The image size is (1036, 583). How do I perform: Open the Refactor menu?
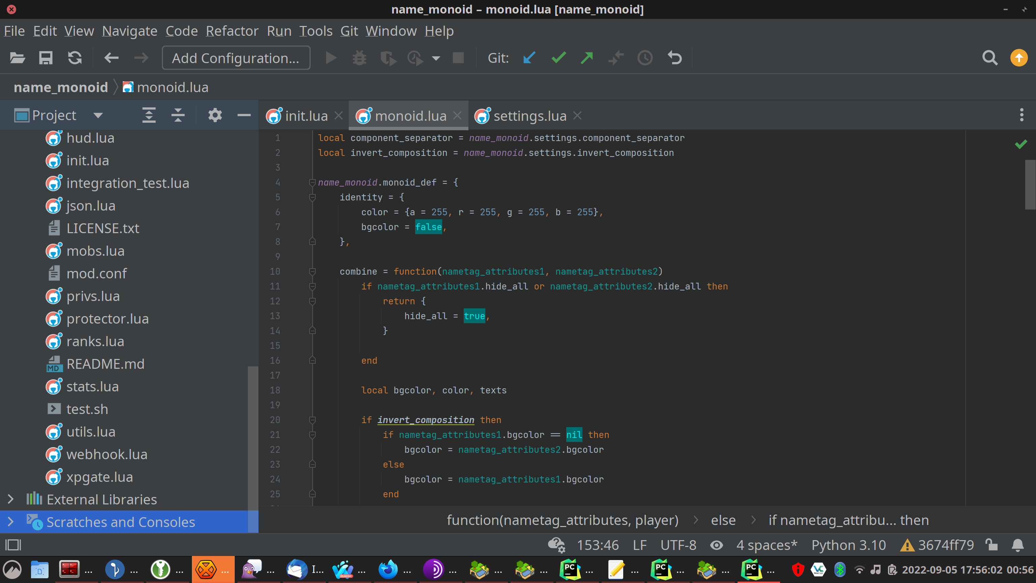[x=232, y=31]
